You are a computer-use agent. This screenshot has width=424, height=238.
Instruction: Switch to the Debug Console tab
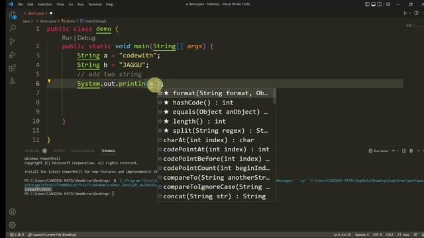(83, 151)
